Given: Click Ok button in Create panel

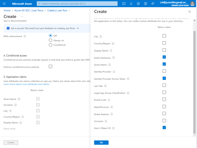Looking at the screenshot, I should [101, 142].
